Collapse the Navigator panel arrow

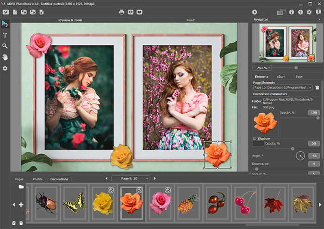[x=319, y=19]
